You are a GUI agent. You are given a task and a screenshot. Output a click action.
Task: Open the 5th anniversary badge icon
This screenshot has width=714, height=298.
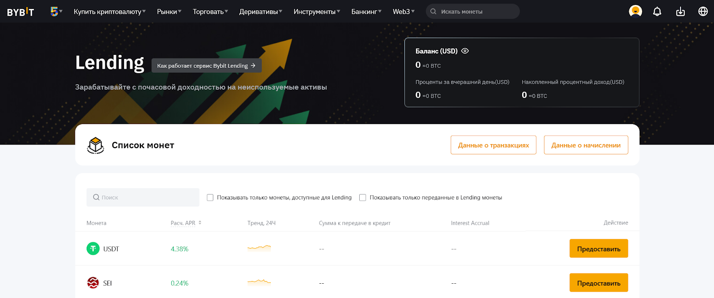coord(54,12)
